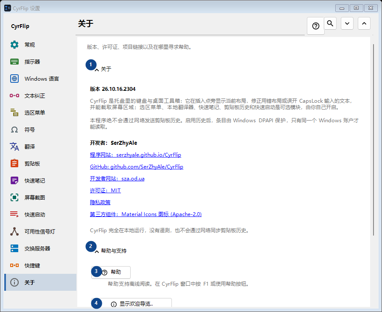Open the 许可证：MIT link
Image resolution: width=382 pixels, height=312 pixels.
pyautogui.click(x=105, y=191)
